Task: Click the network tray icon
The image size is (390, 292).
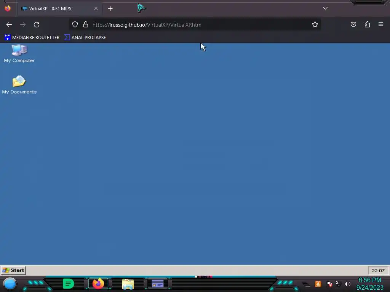Action: (339, 284)
